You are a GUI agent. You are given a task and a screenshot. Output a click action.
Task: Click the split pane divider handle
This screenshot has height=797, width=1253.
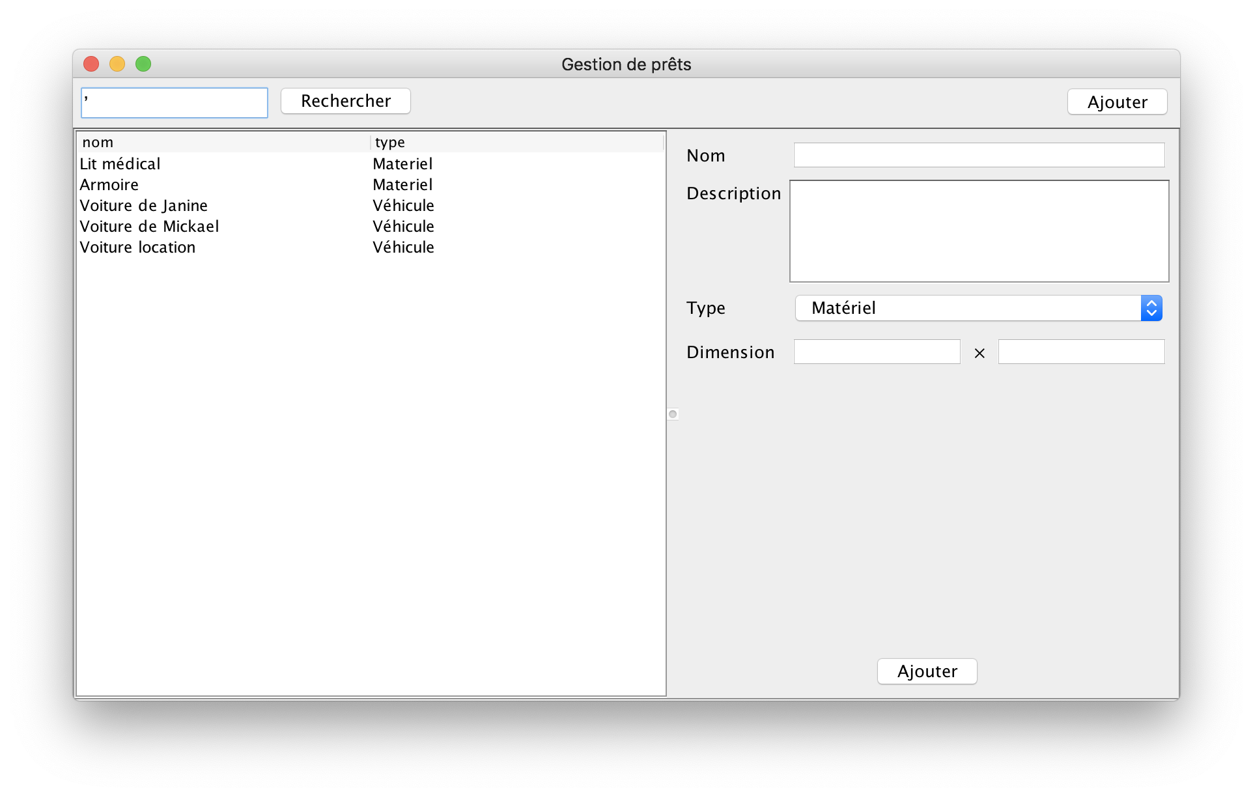[673, 414]
